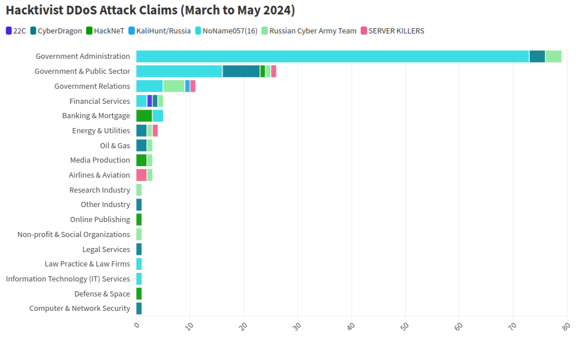Click the HackNeT segment in Banking & Mortgage
576x338 pixels.
(x=144, y=116)
